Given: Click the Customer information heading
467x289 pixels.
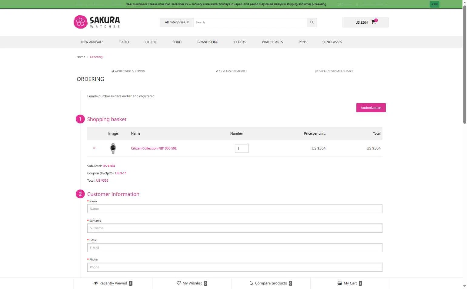Looking at the screenshot, I should pyautogui.click(x=113, y=194).
